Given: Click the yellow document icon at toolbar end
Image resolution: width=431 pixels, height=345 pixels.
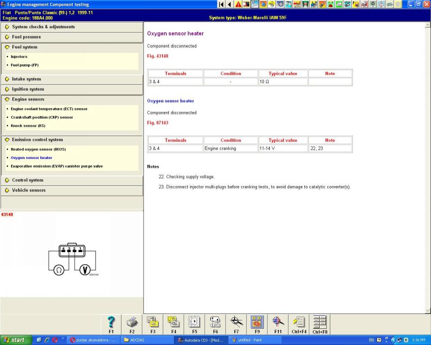Looking at the screenshot, I should pos(398,4).
